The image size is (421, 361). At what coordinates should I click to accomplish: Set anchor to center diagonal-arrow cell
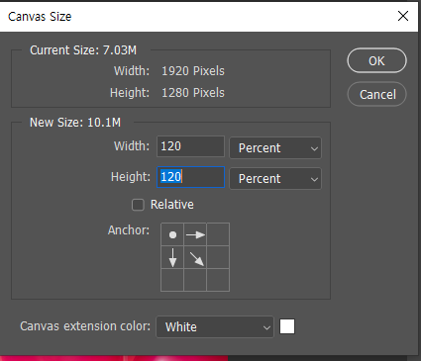pos(195,257)
